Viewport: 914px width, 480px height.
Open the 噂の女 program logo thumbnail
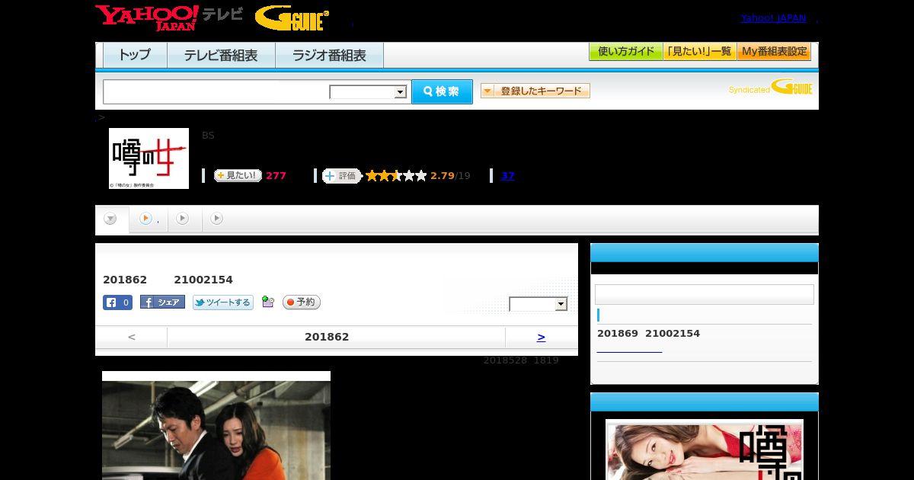coord(149,158)
